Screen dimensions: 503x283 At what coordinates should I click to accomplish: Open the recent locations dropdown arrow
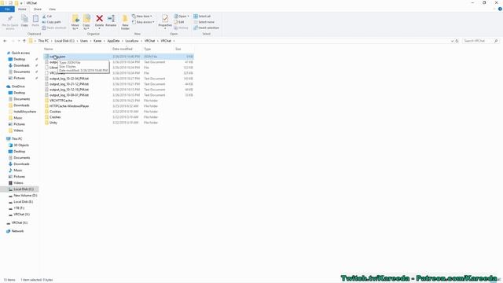pyautogui.click(x=19, y=41)
